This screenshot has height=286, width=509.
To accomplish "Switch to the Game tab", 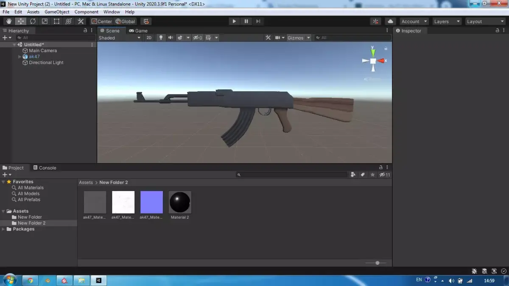I will [x=138, y=31].
